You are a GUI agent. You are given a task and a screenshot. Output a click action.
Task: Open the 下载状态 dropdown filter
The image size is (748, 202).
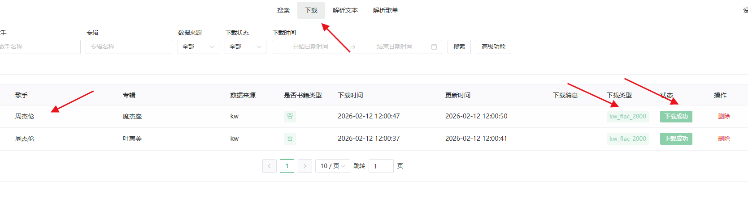(x=245, y=47)
